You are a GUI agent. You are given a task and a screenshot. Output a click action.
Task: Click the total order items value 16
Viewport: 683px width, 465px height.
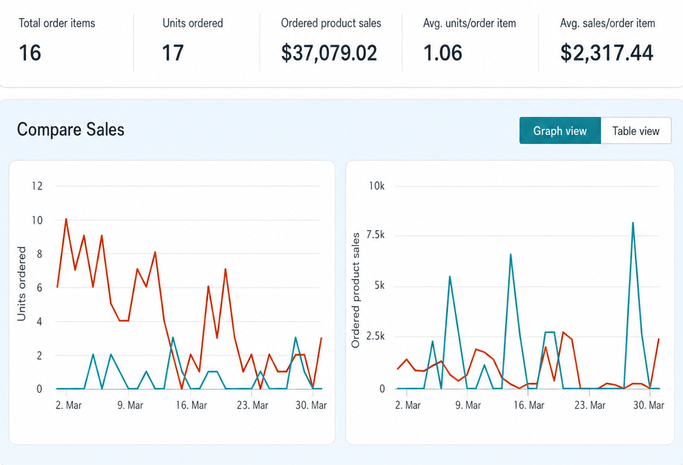30,53
